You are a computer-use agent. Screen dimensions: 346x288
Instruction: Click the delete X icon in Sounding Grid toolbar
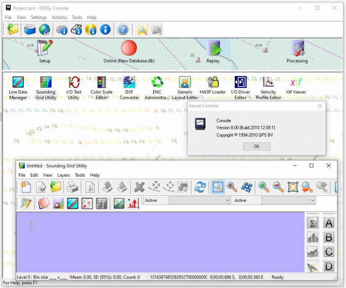click(140, 187)
